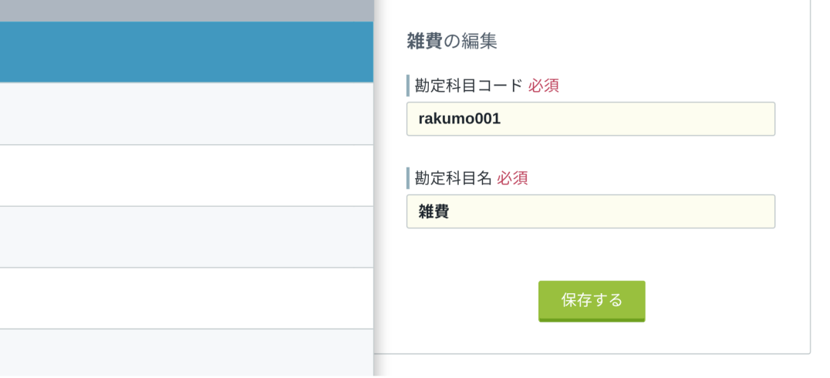
Task: Click the 雑費の編集 panel heading
Action: tap(451, 42)
